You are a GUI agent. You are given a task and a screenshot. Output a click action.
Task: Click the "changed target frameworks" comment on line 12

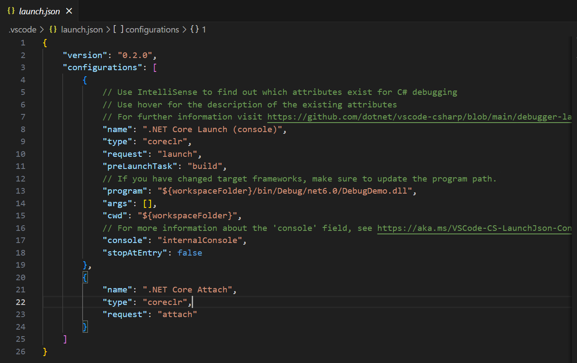click(300, 178)
